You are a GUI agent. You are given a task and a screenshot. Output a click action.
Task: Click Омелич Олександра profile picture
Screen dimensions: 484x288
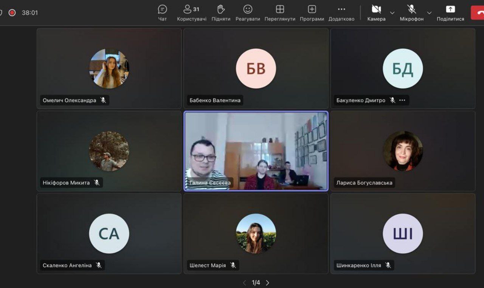pyautogui.click(x=109, y=68)
